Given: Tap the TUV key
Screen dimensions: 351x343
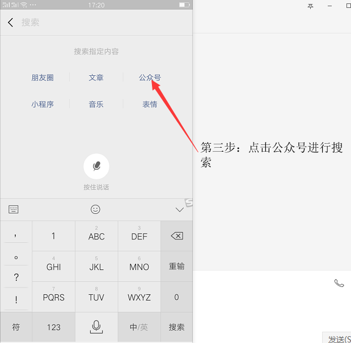Looking at the screenshot, I should (96, 297).
